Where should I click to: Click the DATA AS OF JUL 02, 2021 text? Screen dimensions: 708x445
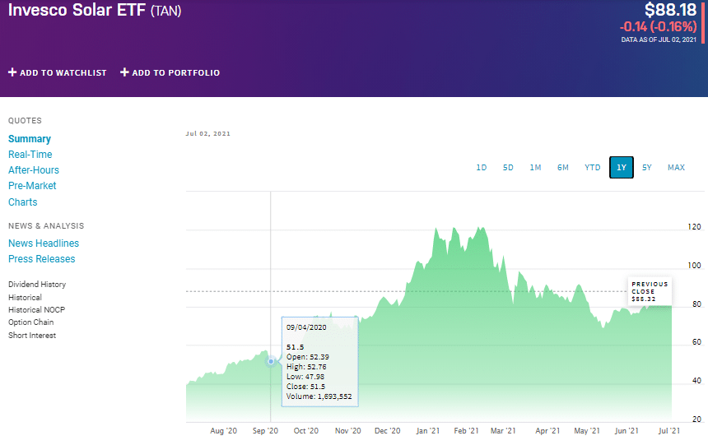659,39
